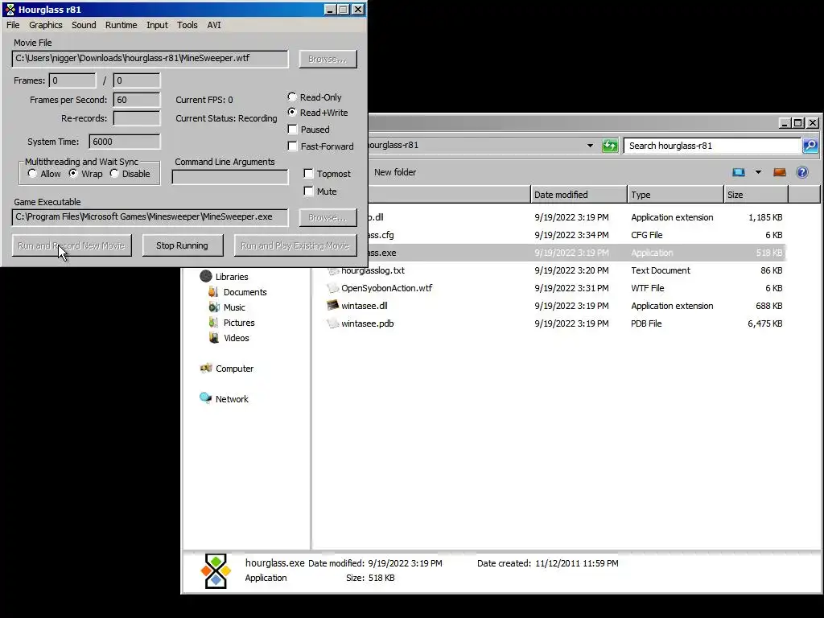824x618 pixels.
Task: Open the view options dropdown arrow
Action: tap(758, 172)
